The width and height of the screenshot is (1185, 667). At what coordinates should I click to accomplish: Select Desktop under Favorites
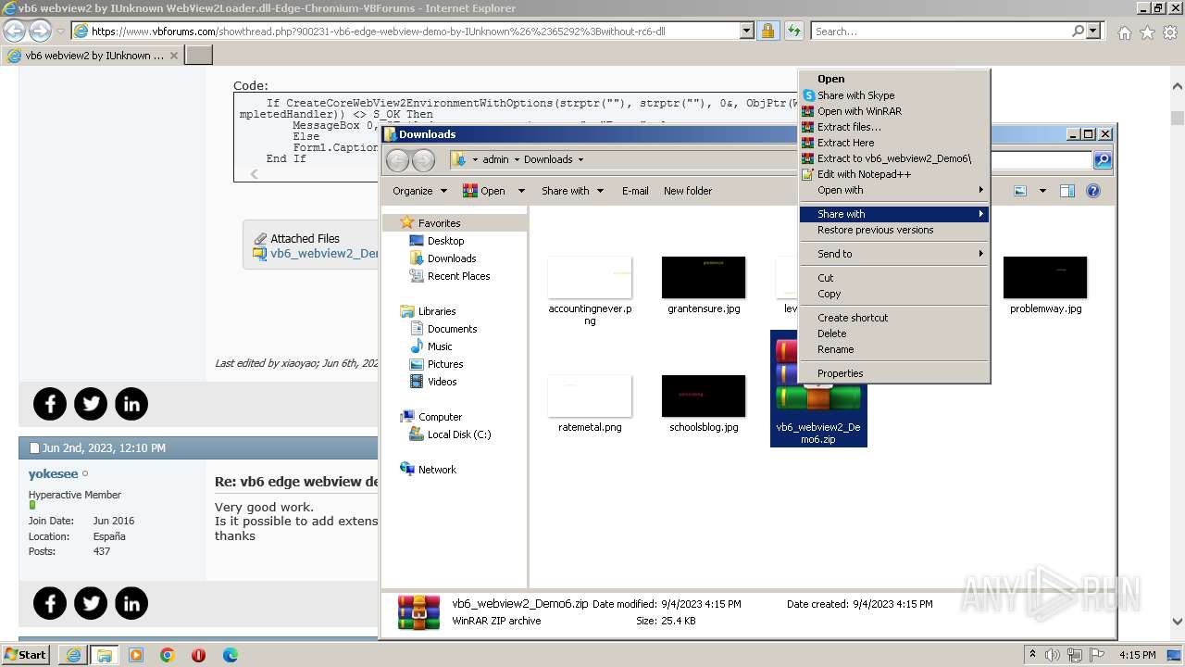[x=445, y=241]
